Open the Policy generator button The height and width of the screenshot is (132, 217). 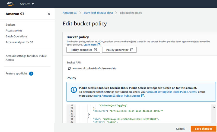coord(119,50)
